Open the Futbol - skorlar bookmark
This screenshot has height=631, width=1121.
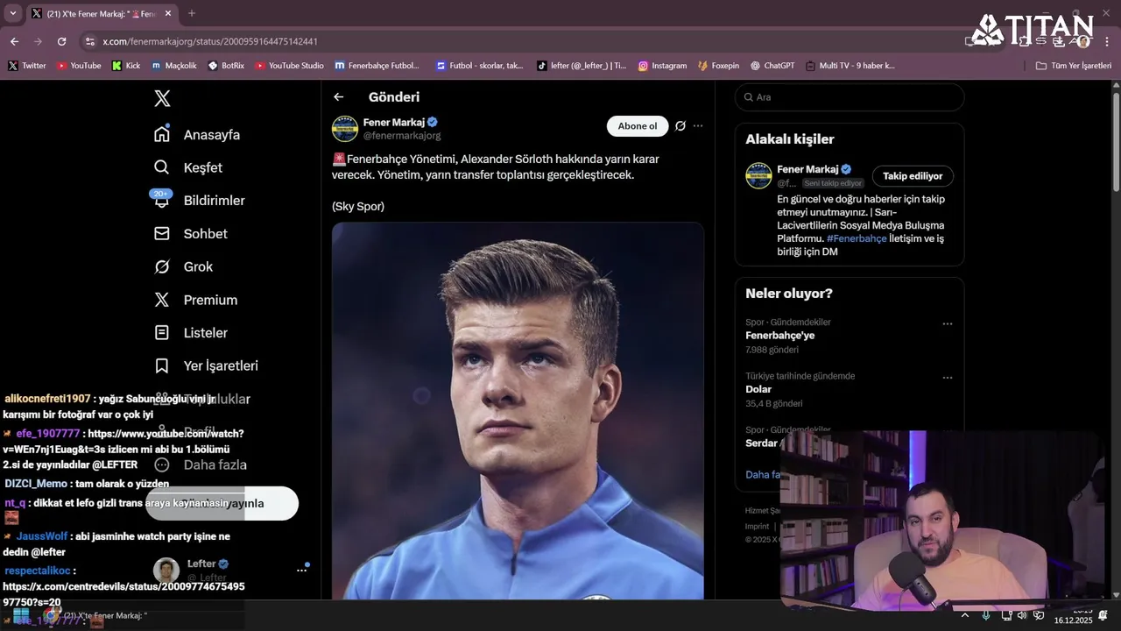point(480,66)
